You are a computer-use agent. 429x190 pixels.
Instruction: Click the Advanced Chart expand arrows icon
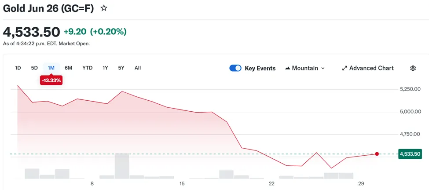click(345, 68)
